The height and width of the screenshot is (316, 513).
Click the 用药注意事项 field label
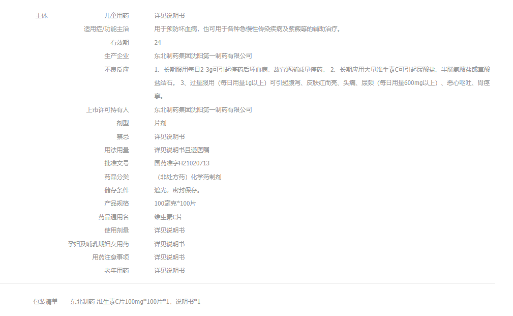pos(110,257)
